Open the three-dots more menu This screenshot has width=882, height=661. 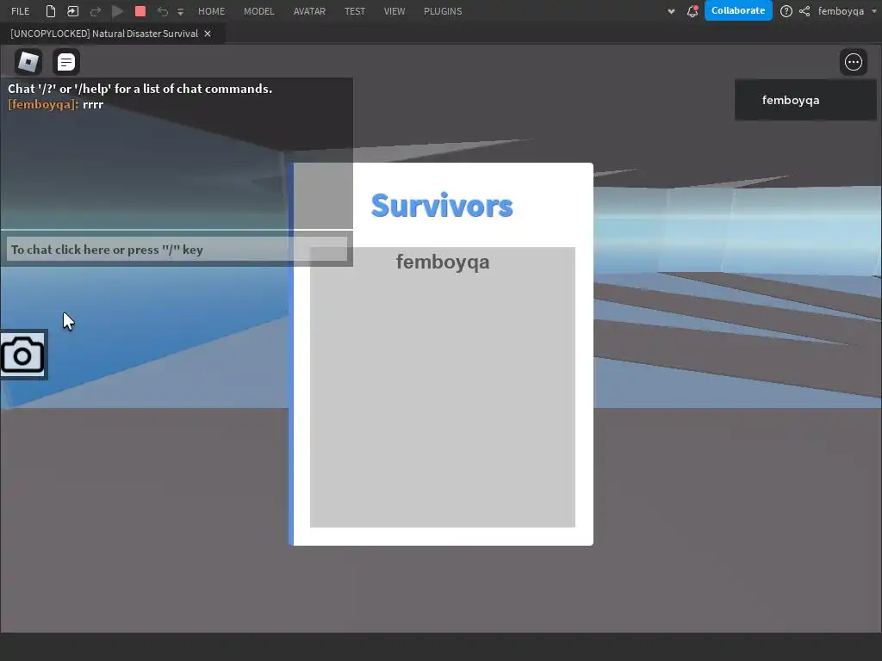(x=854, y=62)
